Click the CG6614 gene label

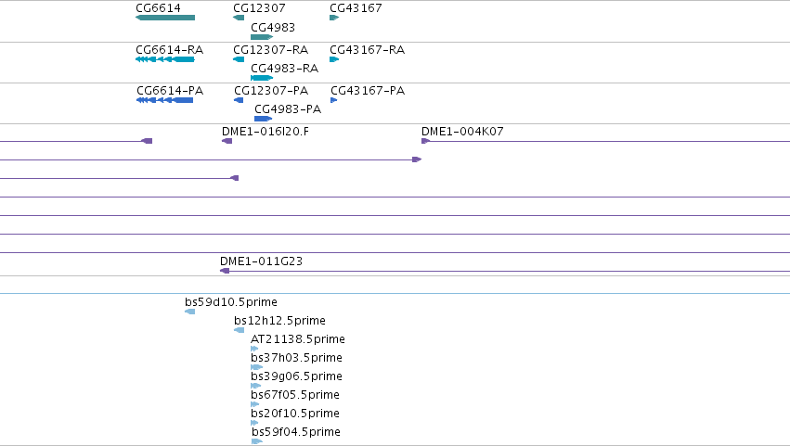(x=158, y=8)
